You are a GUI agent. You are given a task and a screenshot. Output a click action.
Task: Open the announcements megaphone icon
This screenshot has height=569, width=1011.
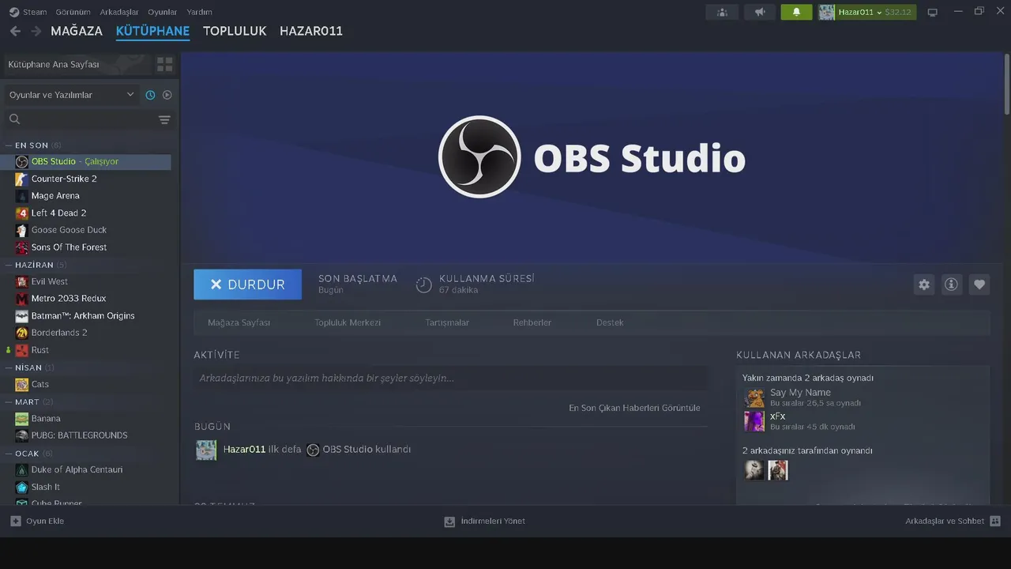point(759,12)
